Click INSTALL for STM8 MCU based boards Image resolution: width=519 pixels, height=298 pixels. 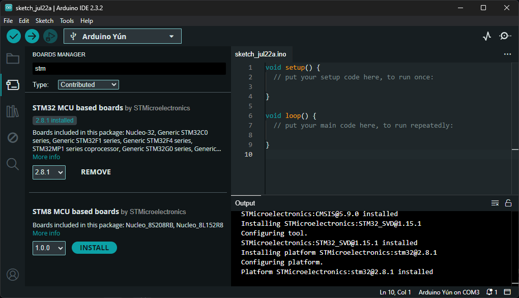94,248
